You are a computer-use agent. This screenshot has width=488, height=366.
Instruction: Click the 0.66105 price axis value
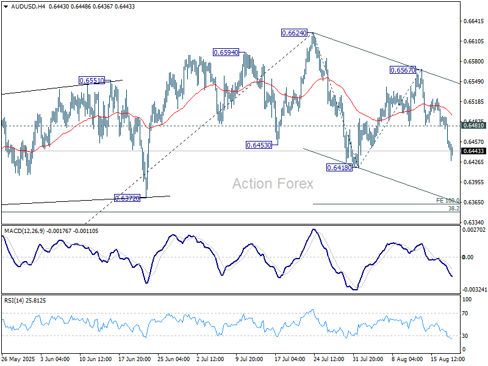[474, 41]
